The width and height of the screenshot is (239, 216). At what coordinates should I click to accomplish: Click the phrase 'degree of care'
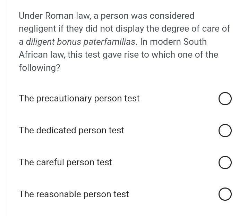[x=194, y=29]
